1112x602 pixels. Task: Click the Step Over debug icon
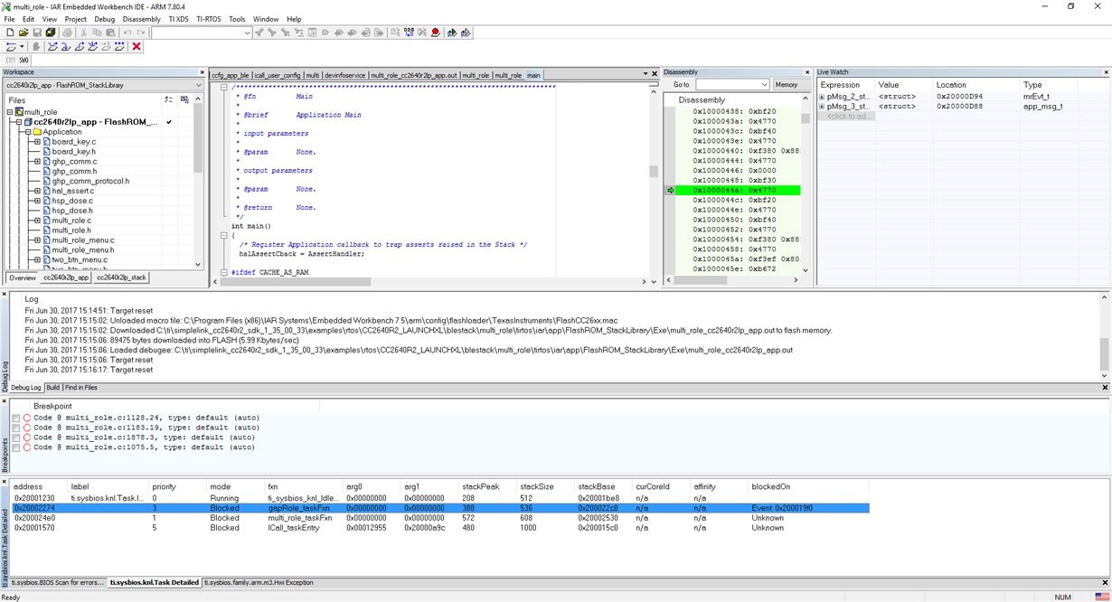click(x=52, y=46)
